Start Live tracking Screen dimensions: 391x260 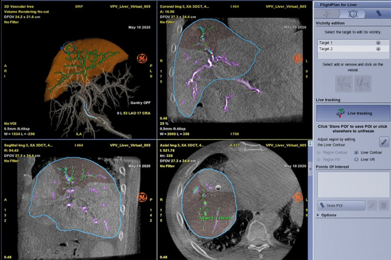click(353, 113)
